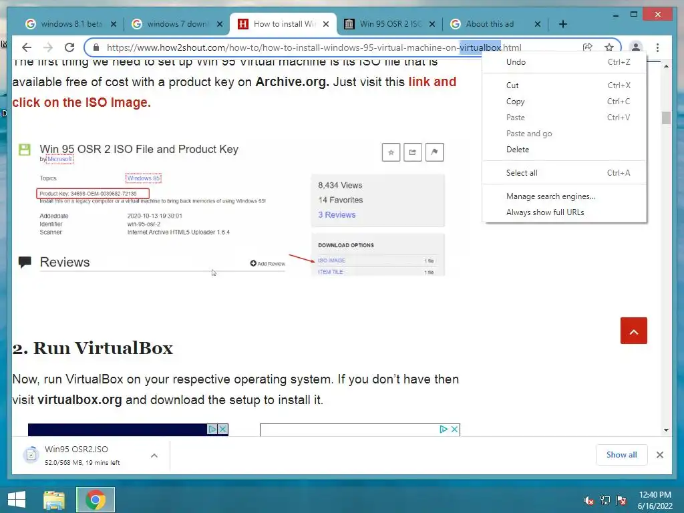Open the 'link and click on the ISO Image' link
The width and height of the screenshot is (684, 513).
[x=234, y=92]
